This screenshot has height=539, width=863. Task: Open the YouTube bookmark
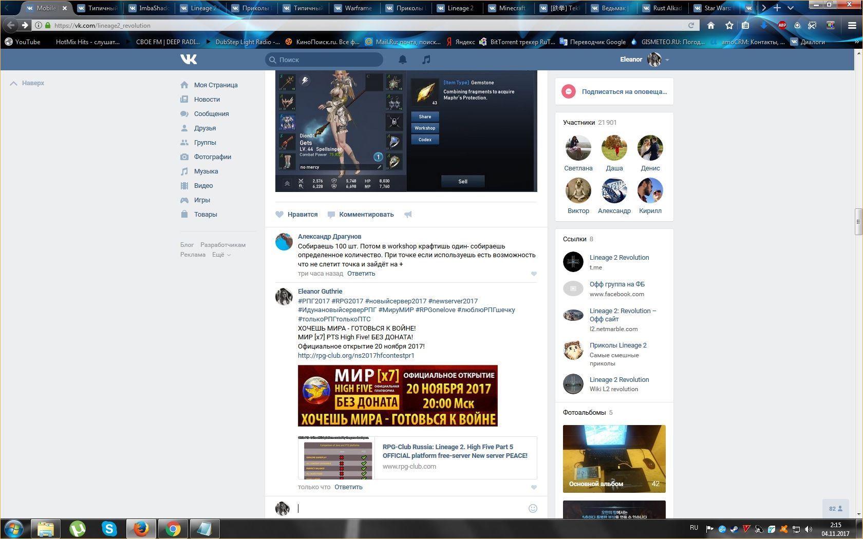click(x=23, y=42)
